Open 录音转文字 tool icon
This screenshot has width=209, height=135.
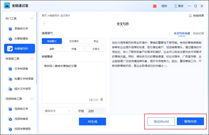tap(10, 29)
